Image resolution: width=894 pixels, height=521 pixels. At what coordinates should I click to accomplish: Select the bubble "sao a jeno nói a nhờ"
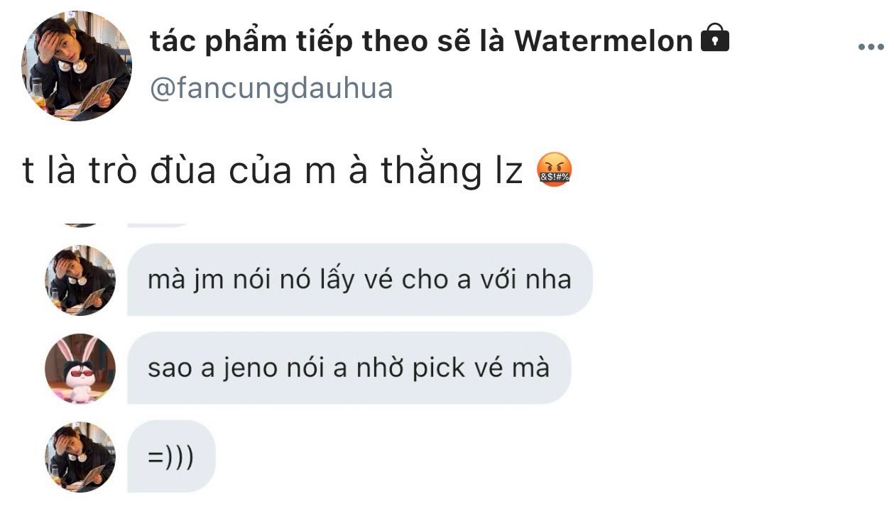(349, 368)
